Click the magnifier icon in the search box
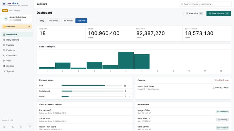The image size is (234, 131). tap(182, 4)
